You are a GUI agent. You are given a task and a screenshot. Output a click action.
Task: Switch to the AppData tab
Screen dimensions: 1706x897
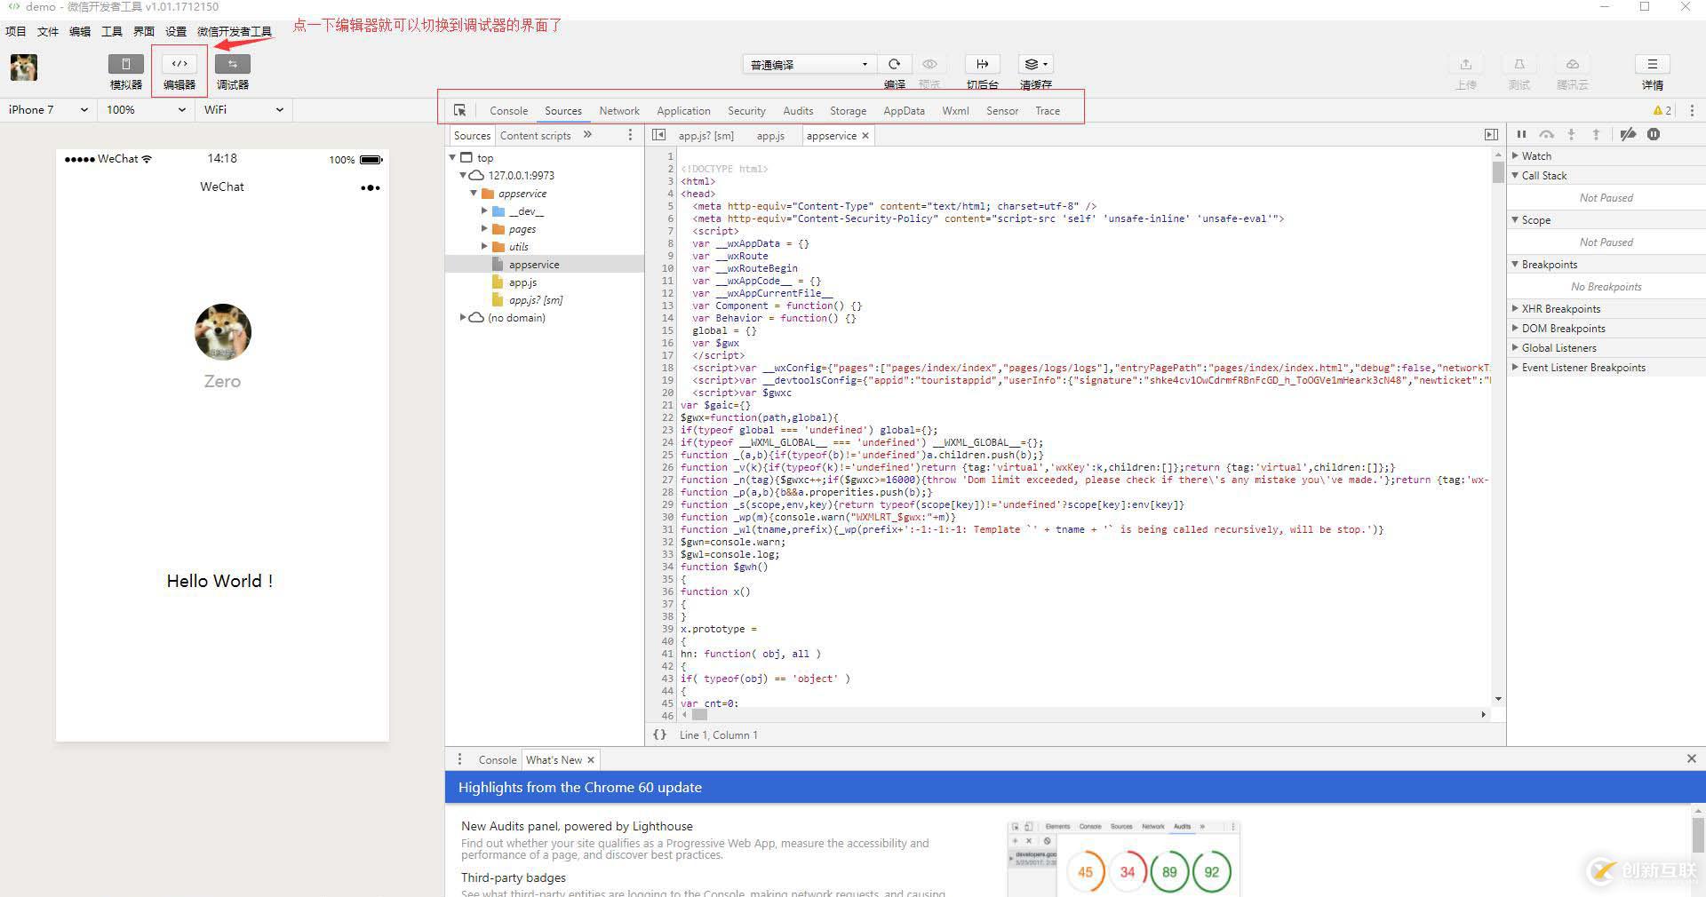pyautogui.click(x=904, y=111)
